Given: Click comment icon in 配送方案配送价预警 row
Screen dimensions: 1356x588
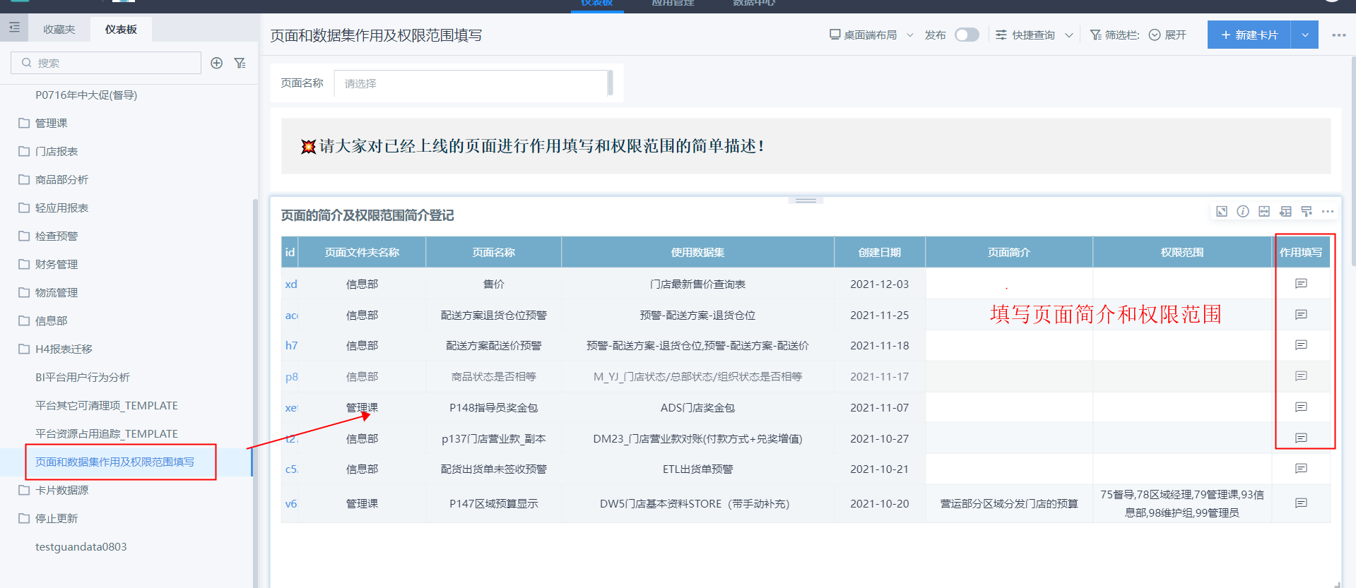Looking at the screenshot, I should (1301, 345).
